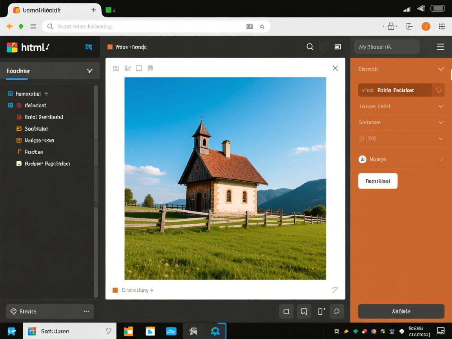
Task: Click the pencil edit icon under the photo
Action: [x=335, y=290]
